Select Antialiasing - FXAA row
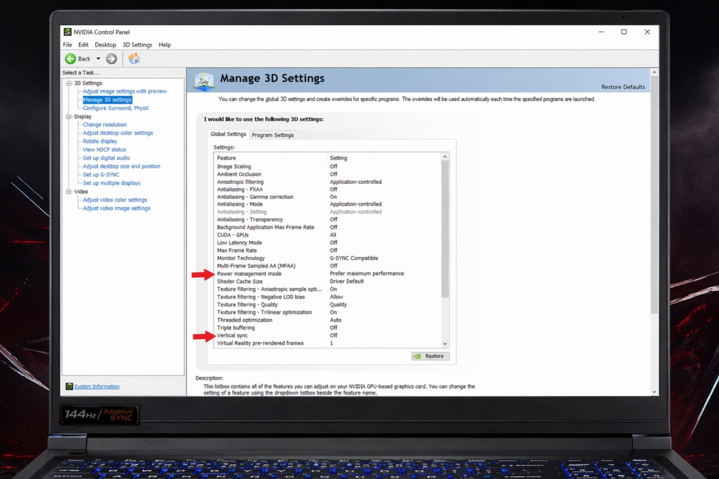The image size is (719, 479). pos(328,189)
